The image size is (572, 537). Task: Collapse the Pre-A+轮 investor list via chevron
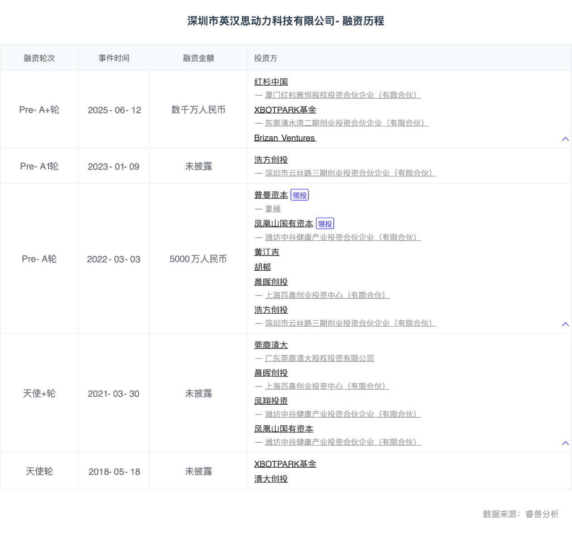(x=565, y=139)
